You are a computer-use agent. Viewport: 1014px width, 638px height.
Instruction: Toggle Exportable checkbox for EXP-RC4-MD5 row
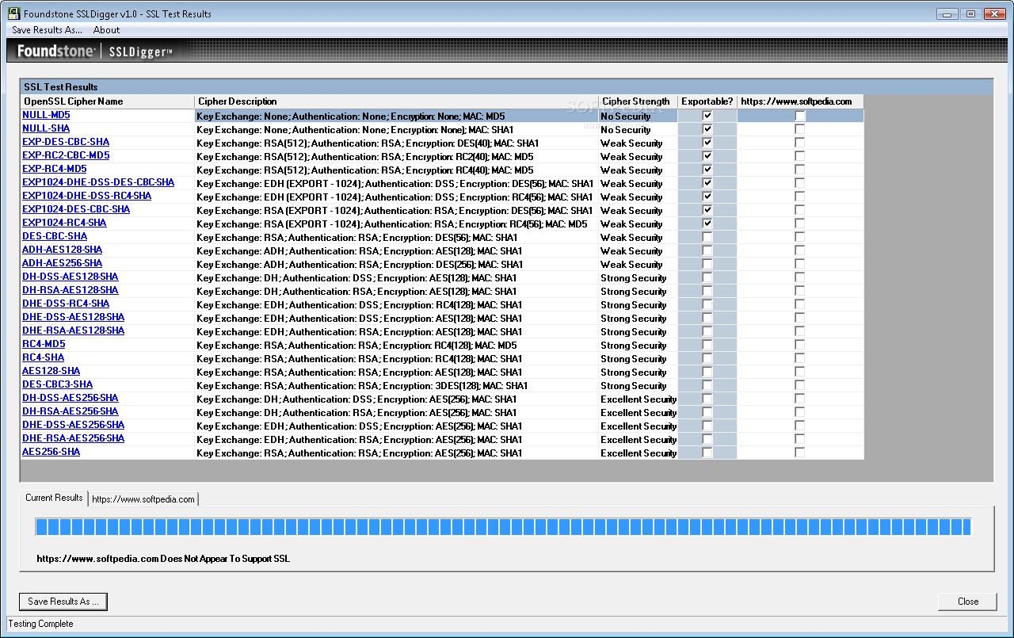click(707, 170)
